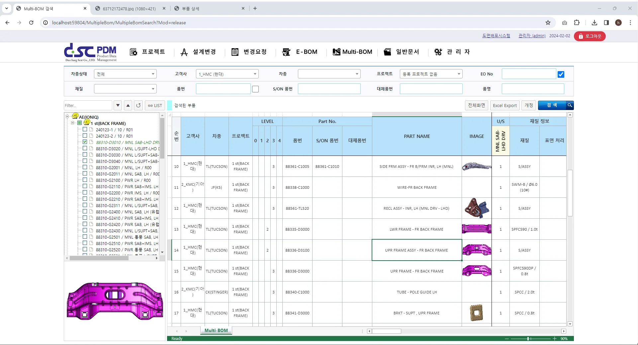
Task: Open the 프로젝트 filter dropdown
Action: point(431,74)
